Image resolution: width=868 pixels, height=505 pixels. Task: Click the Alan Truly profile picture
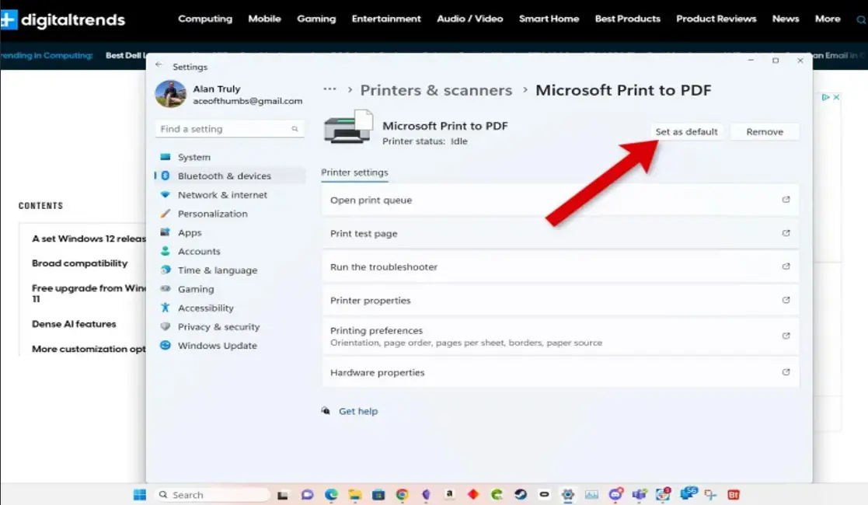(170, 93)
